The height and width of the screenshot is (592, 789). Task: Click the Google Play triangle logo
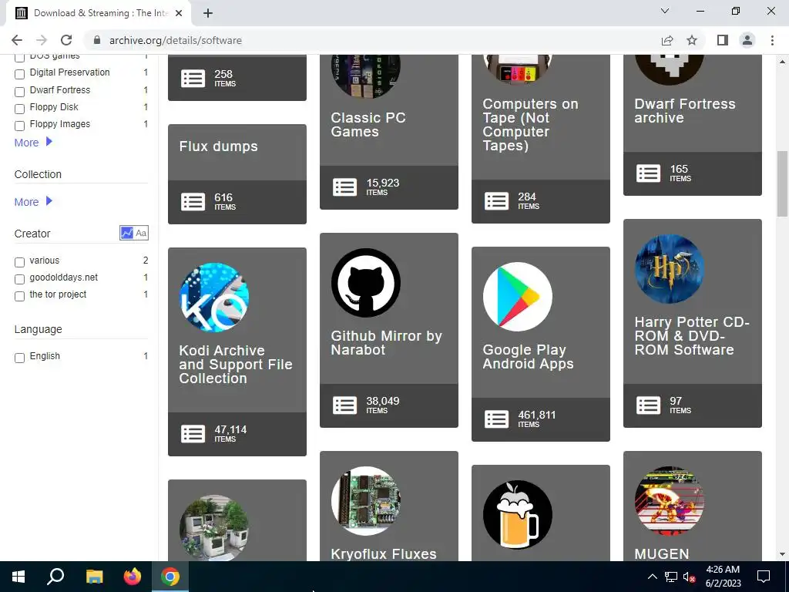click(517, 297)
